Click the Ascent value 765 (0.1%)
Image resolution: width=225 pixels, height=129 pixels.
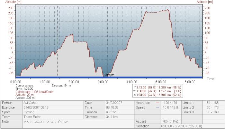tap(170, 122)
